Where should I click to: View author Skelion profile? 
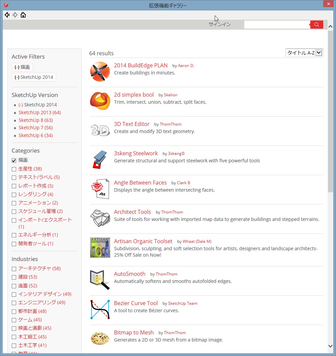[x=171, y=95]
